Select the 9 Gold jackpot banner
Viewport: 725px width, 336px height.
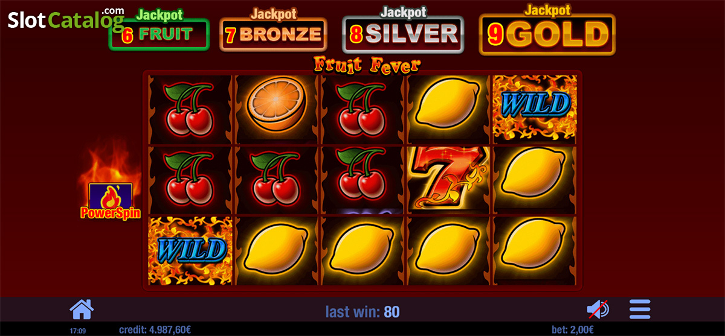pyautogui.click(x=547, y=30)
